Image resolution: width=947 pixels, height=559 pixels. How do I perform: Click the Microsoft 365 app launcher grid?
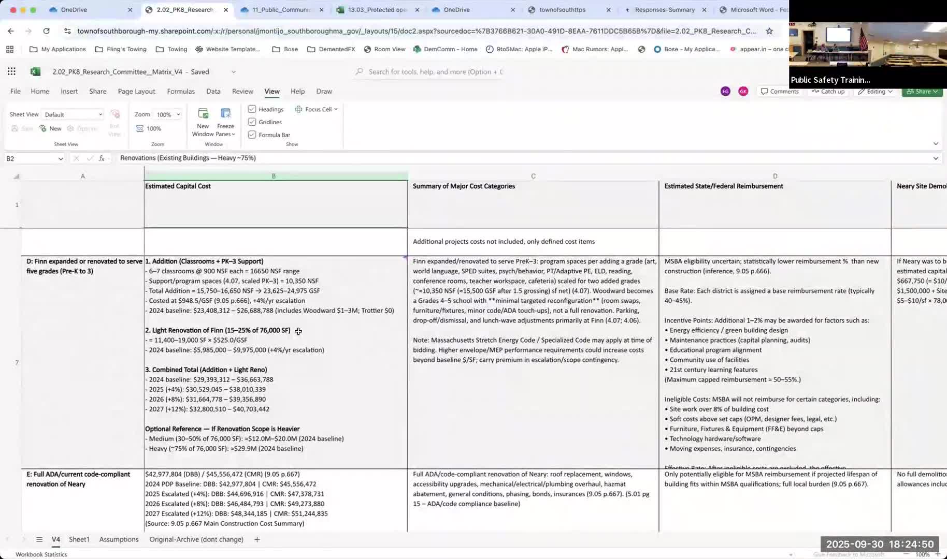click(x=11, y=71)
